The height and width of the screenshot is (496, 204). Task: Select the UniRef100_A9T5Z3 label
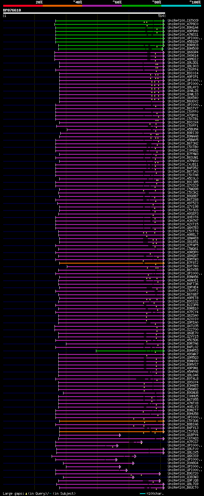183,203
